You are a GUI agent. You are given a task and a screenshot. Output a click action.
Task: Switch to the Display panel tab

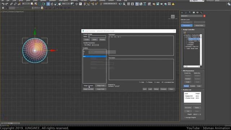point(197,13)
